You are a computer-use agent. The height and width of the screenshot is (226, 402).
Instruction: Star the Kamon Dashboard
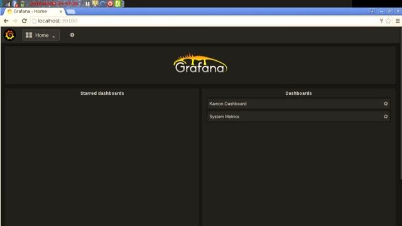386,104
